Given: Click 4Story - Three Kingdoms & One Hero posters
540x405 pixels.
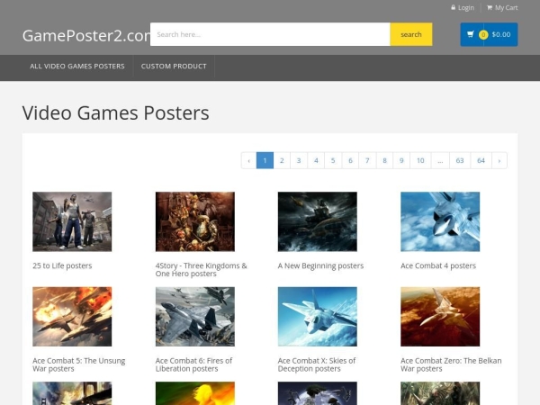Looking at the screenshot, I should (x=201, y=270).
